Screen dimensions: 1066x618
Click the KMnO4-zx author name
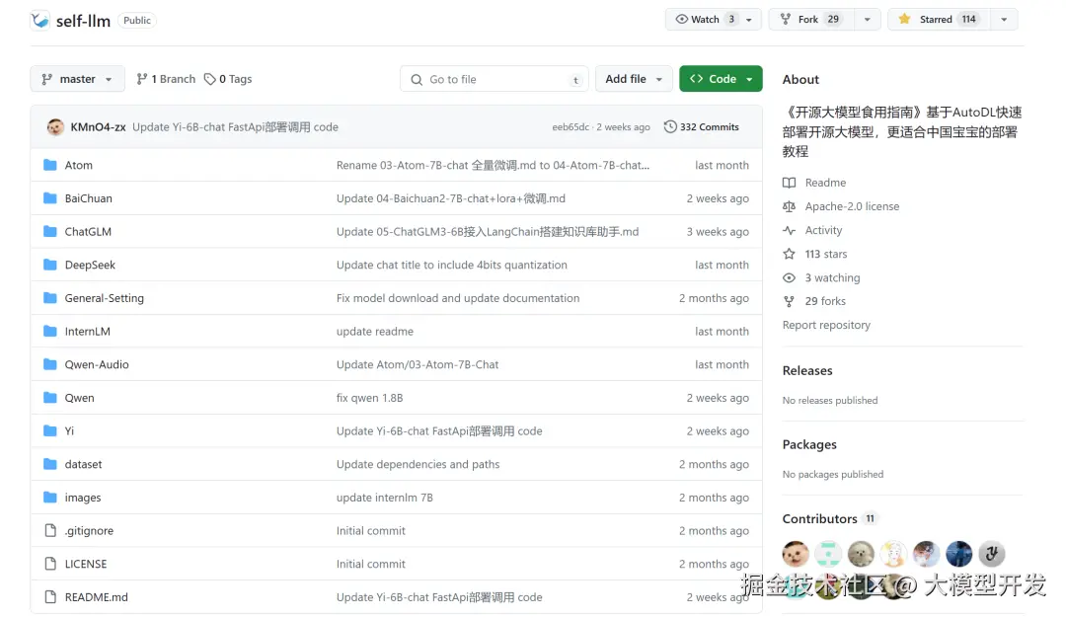(98, 127)
